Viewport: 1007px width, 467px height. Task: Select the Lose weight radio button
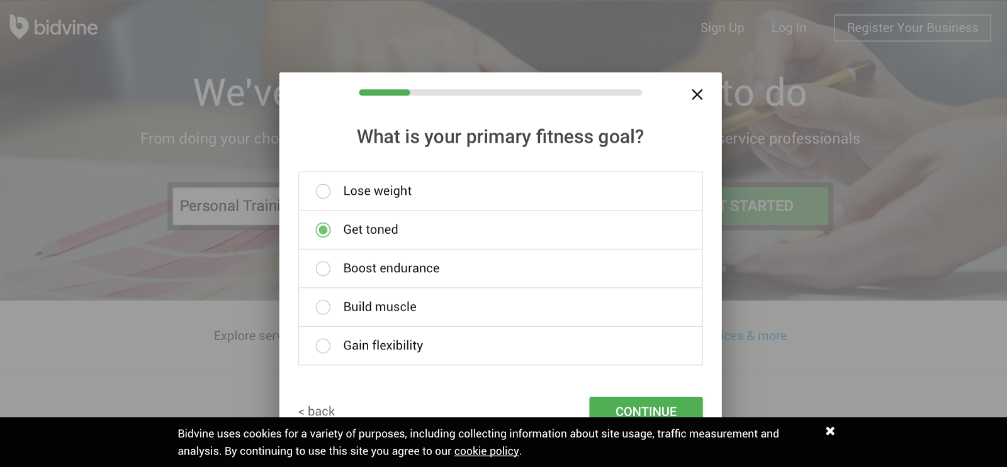pos(323,191)
